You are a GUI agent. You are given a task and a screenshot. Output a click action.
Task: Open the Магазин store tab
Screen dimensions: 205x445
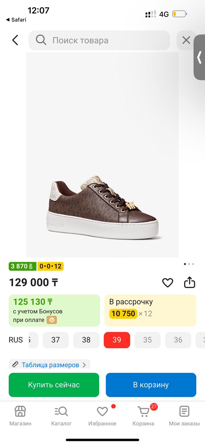[20, 416]
